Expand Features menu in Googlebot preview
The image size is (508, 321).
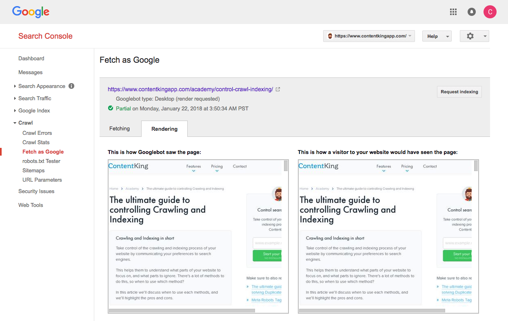[x=194, y=168]
